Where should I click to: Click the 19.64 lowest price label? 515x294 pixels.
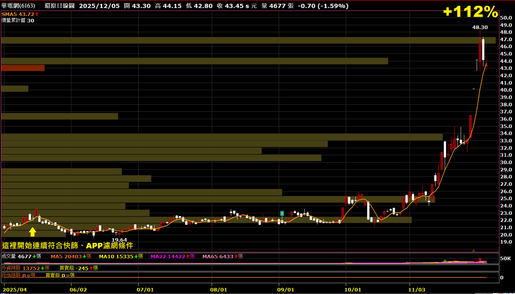(x=119, y=240)
